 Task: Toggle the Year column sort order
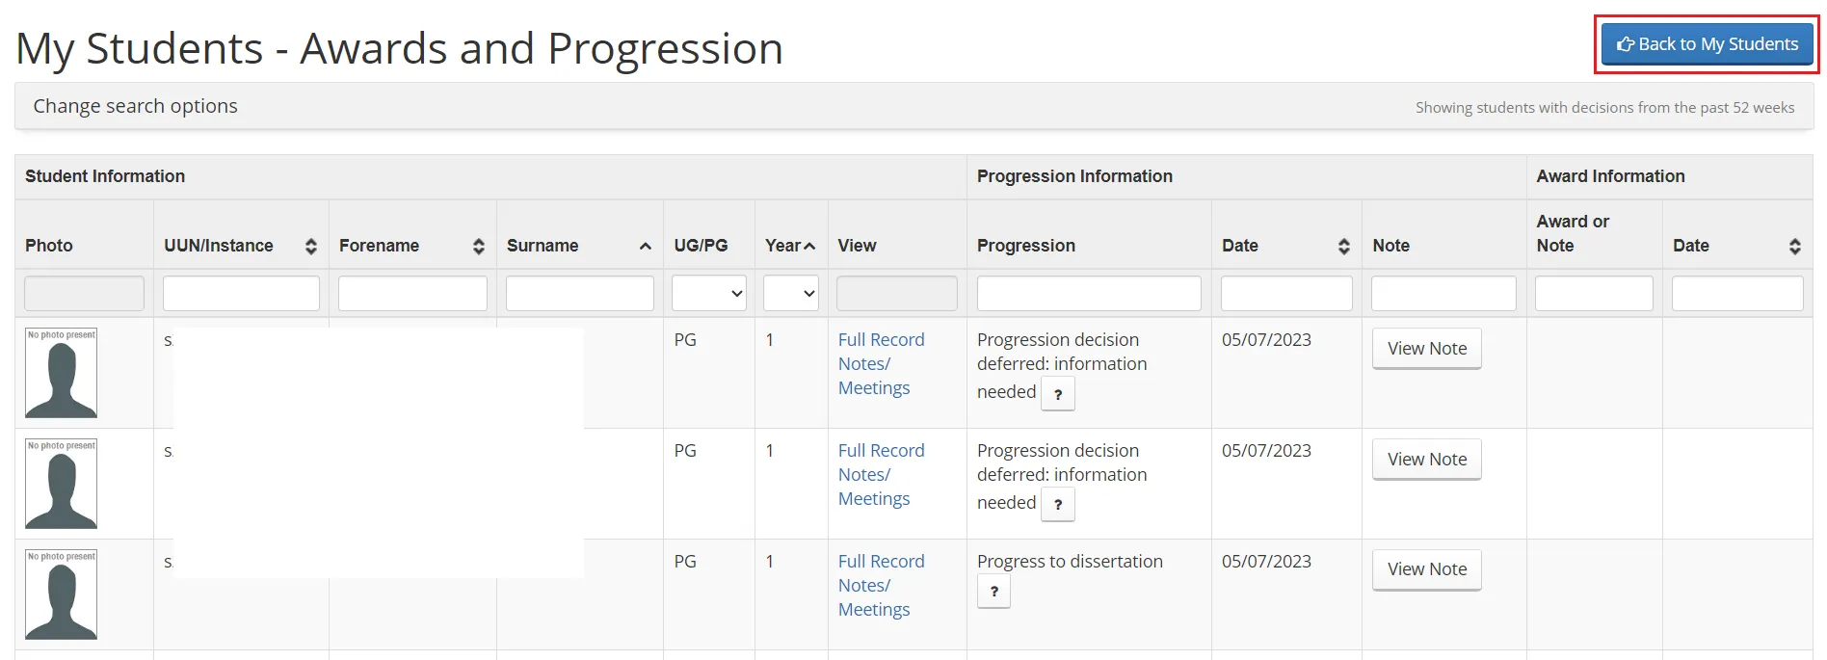click(x=808, y=246)
